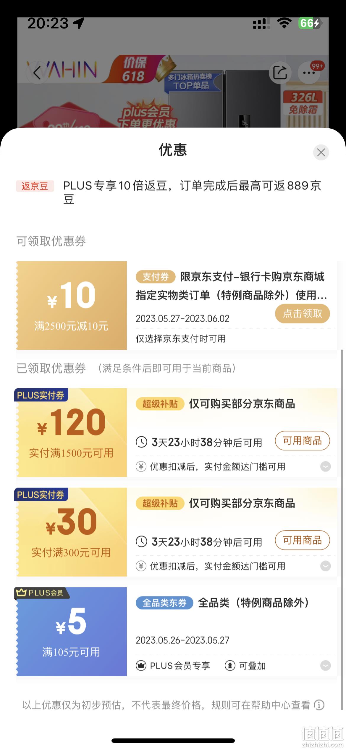Tap the clock icon on ¥120 coupon
This screenshot has height=750, width=346.
(x=141, y=442)
